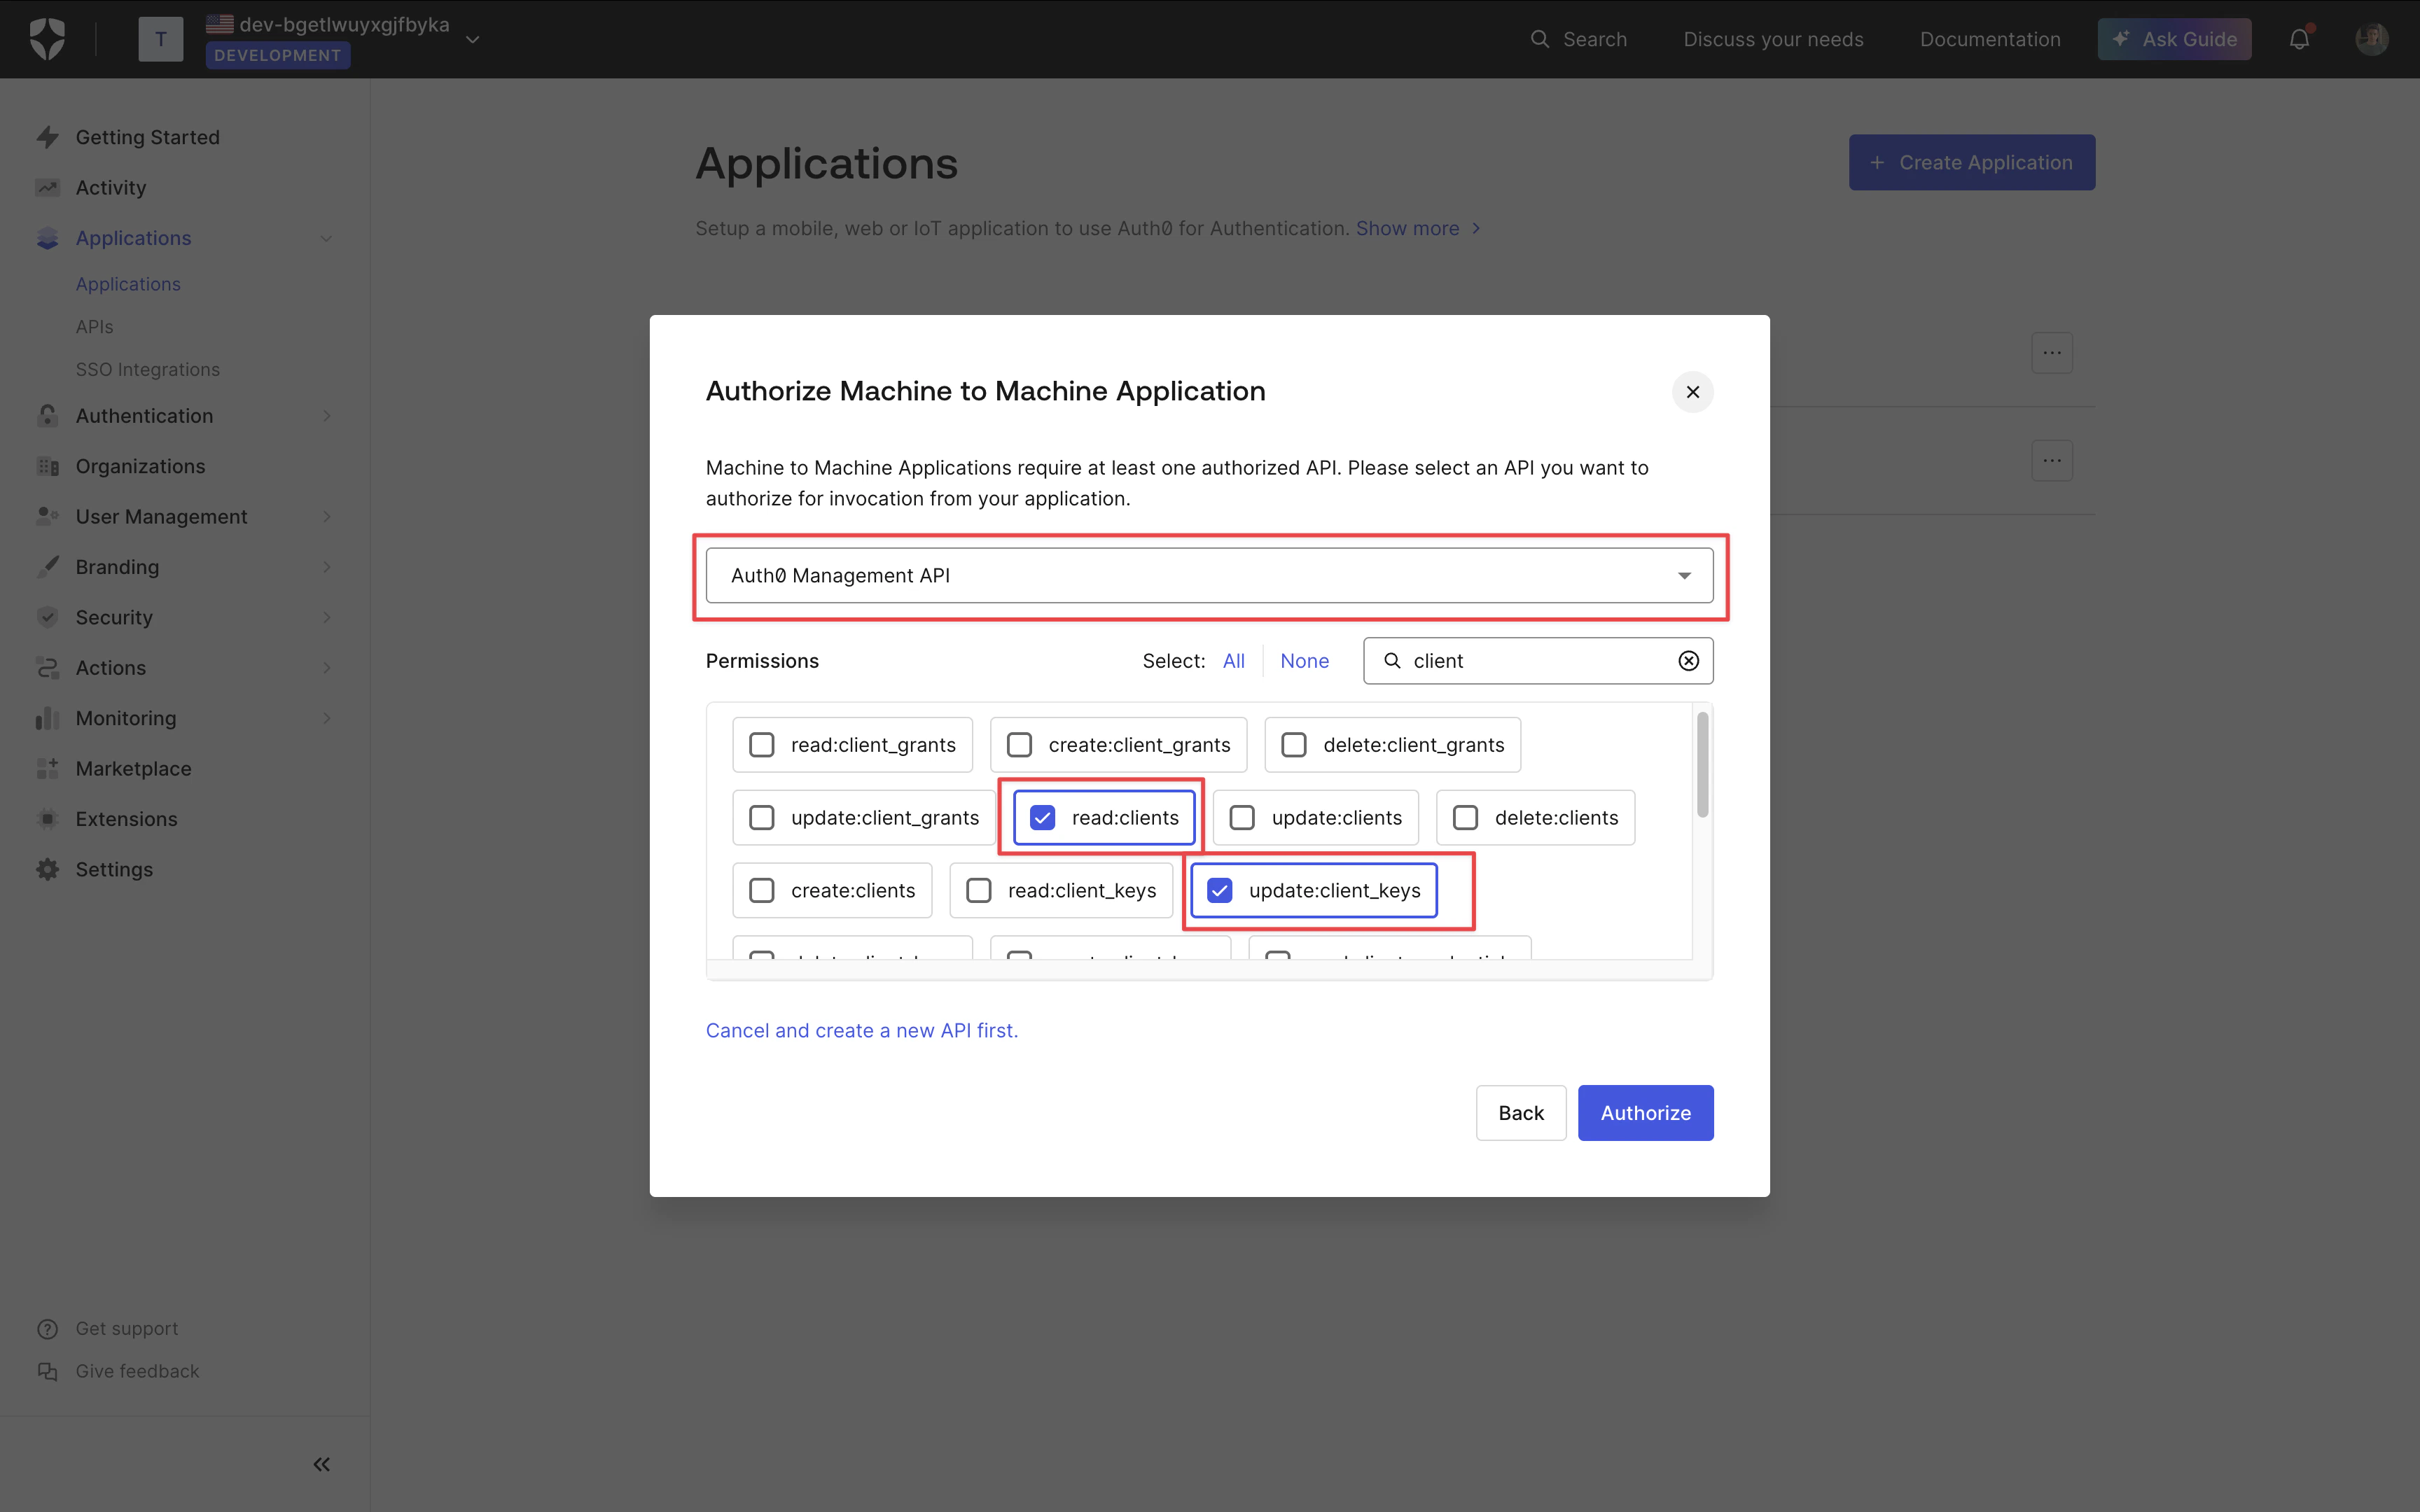Clear the permissions search with X icon
The image size is (2420, 1512).
(1688, 661)
